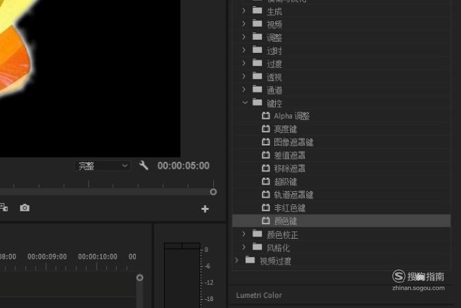Click the 差值遮罩 effect icon
Viewport: 461px width, 308px height.
click(x=265, y=155)
